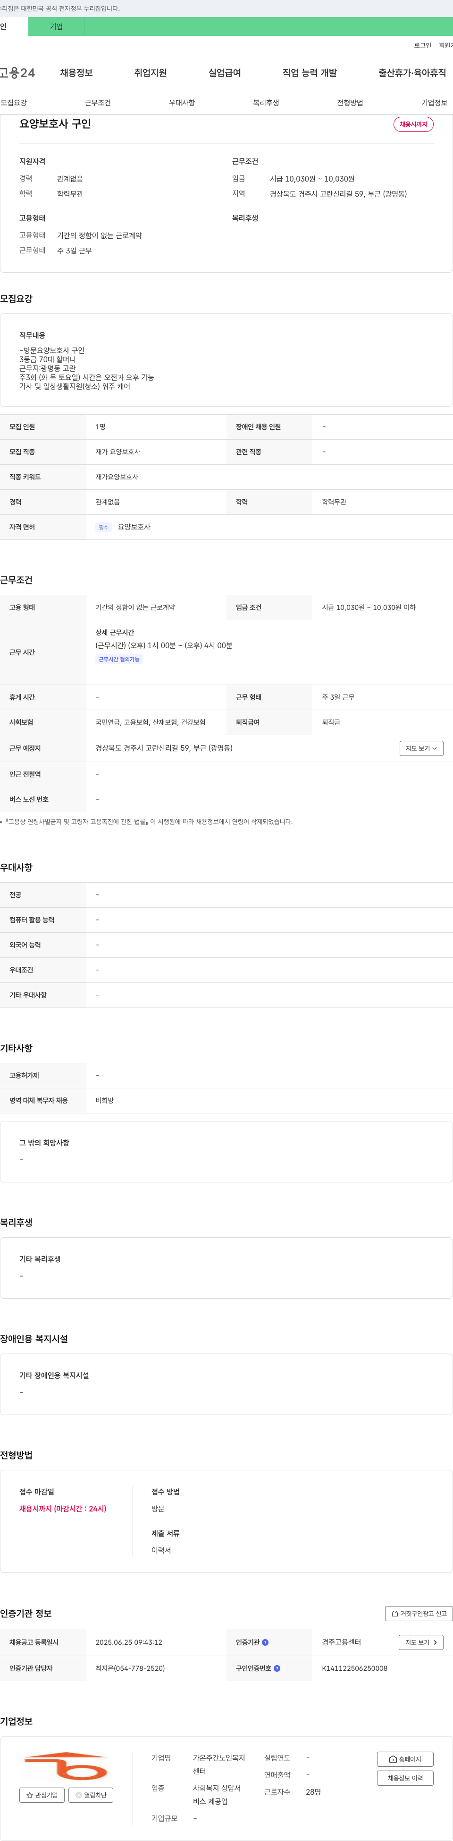Image resolution: width=453 pixels, height=1841 pixels.
Task: Click the 로그인 link
Action: click(422, 45)
